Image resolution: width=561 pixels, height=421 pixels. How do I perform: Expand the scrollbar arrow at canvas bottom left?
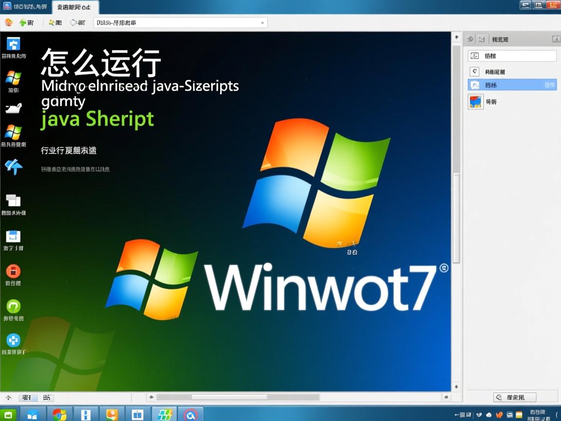coord(152,398)
